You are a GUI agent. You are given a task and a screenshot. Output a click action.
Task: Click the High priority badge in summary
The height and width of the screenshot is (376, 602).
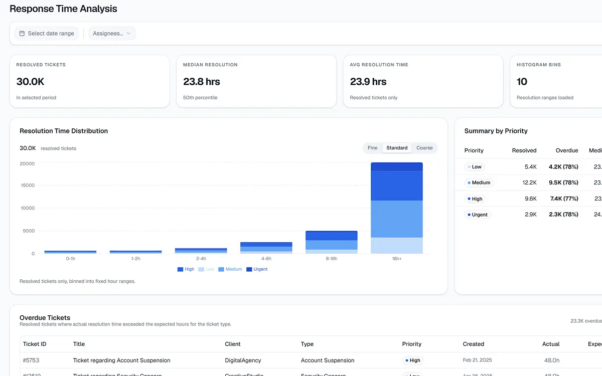475,199
